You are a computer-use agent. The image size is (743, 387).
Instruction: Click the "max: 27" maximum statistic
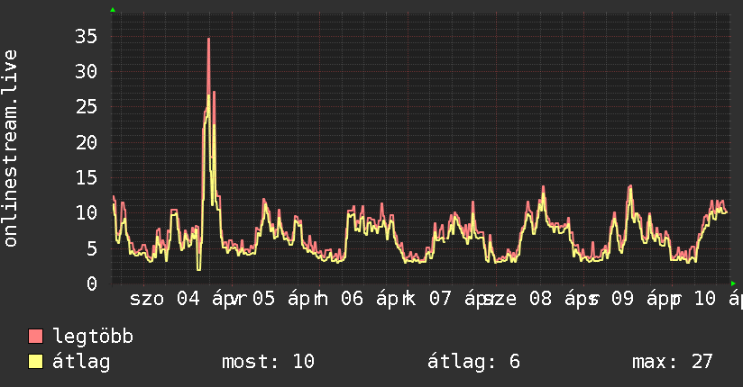[673, 362]
